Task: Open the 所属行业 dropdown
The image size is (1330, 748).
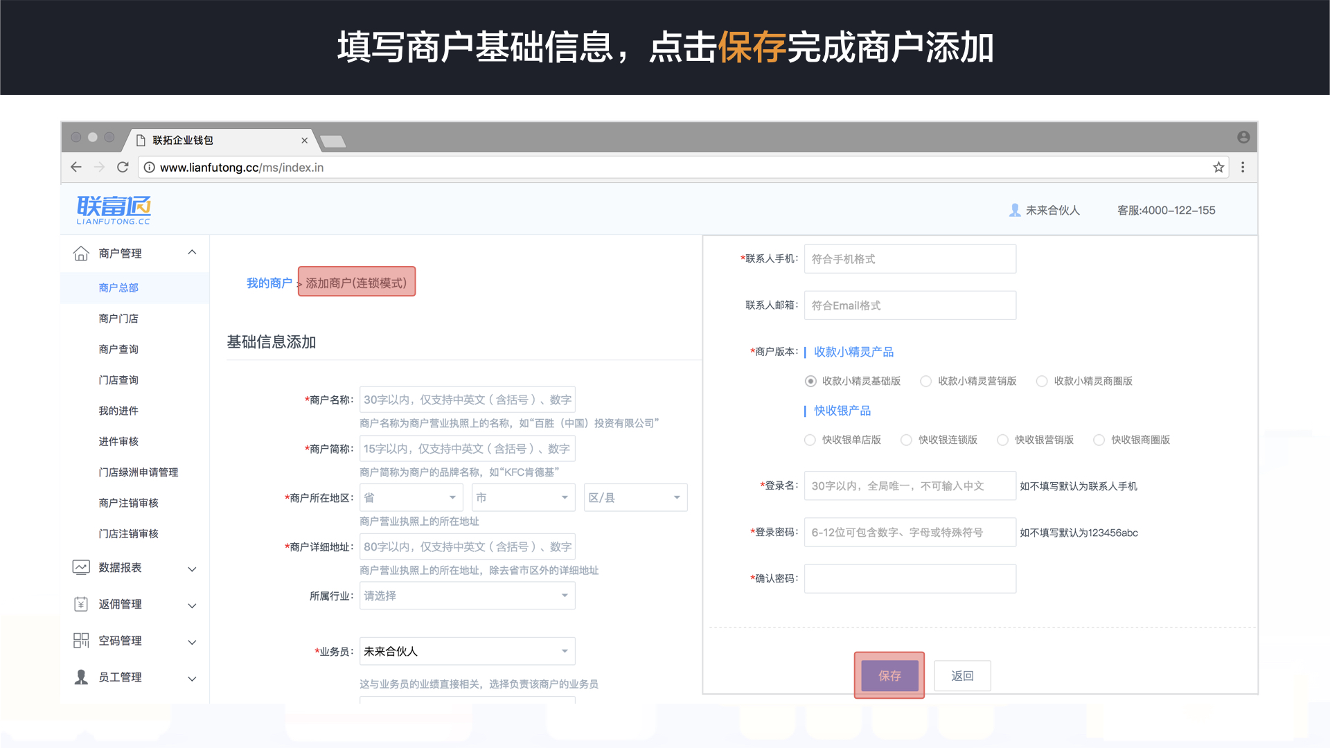Action: [468, 596]
